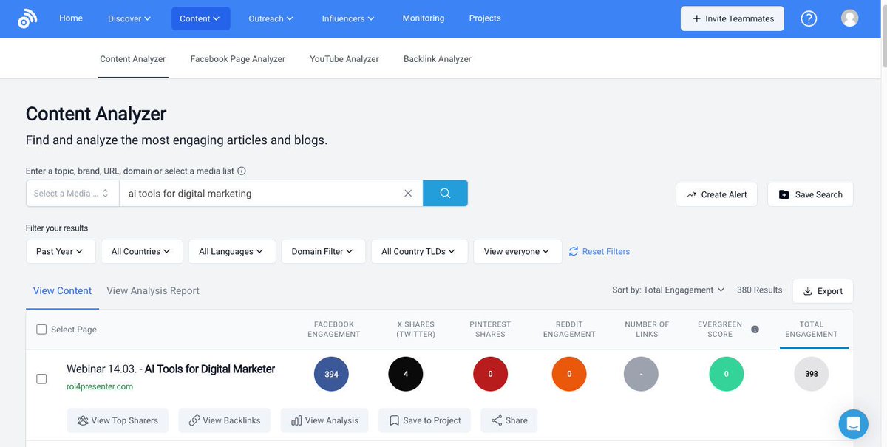Open the All Languages filter
The height and width of the screenshot is (447, 887).
(232, 251)
